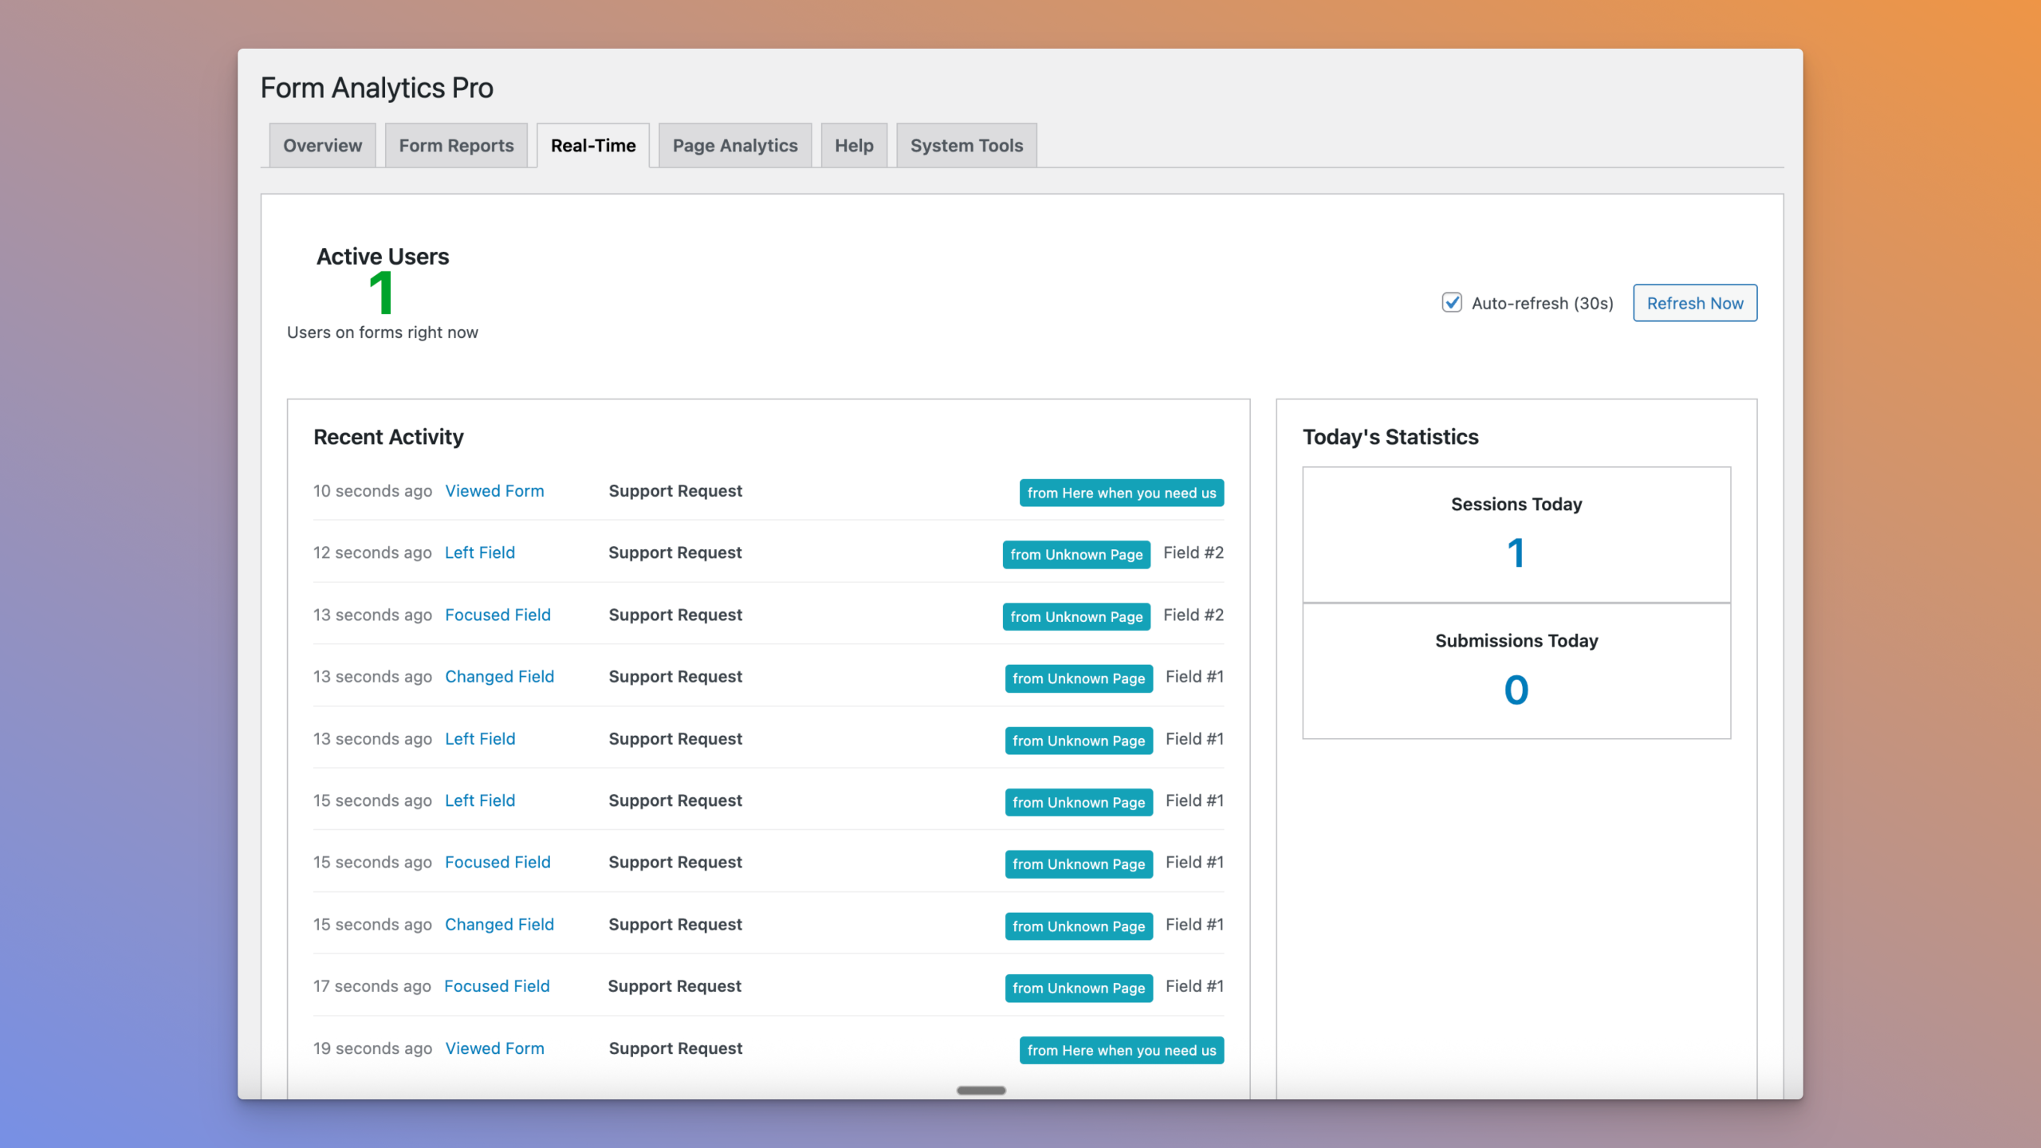Click Viewed Form in the 19 seconds ago row
Screen dimensions: 2041x1148
click(494, 1048)
